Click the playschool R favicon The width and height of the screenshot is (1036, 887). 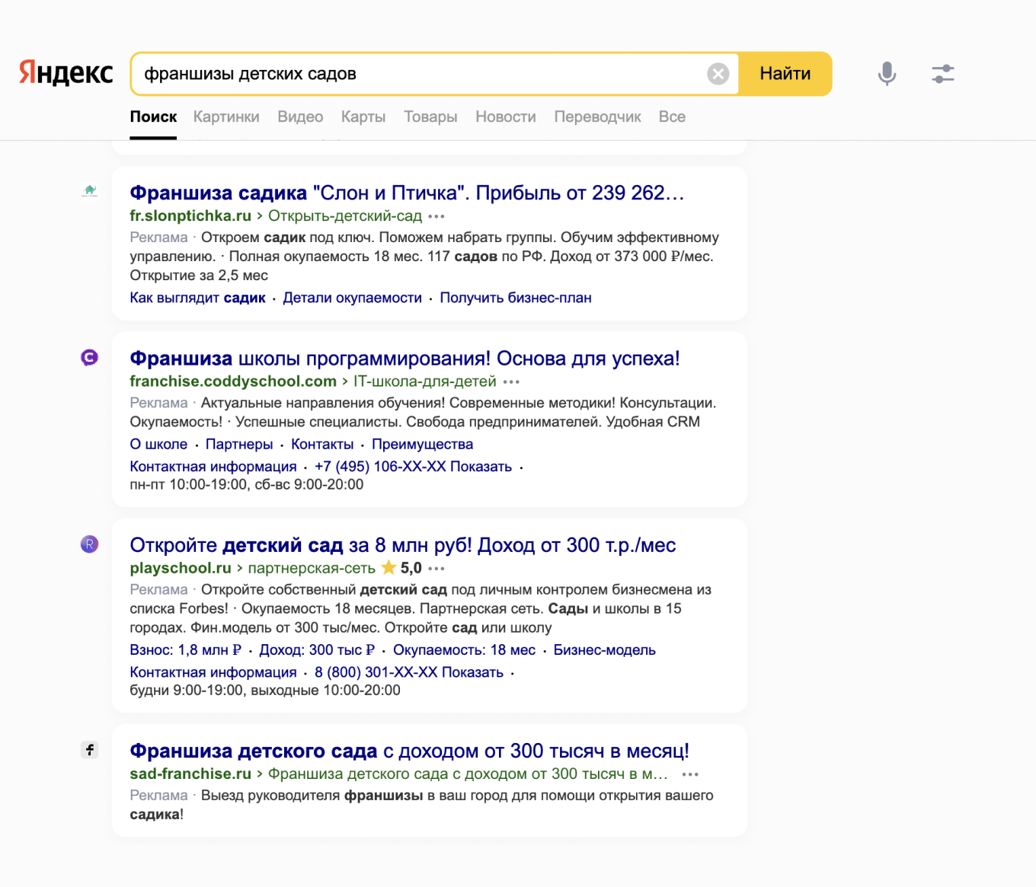pyautogui.click(x=90, y=544)
